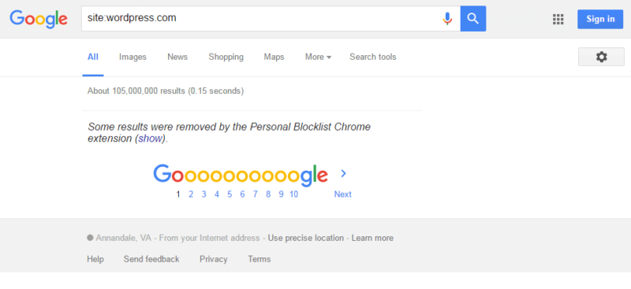Click the colorful Goooooooooogle pagination logo
The width and height of the screenshot is (631, 289).
(241, 176)
